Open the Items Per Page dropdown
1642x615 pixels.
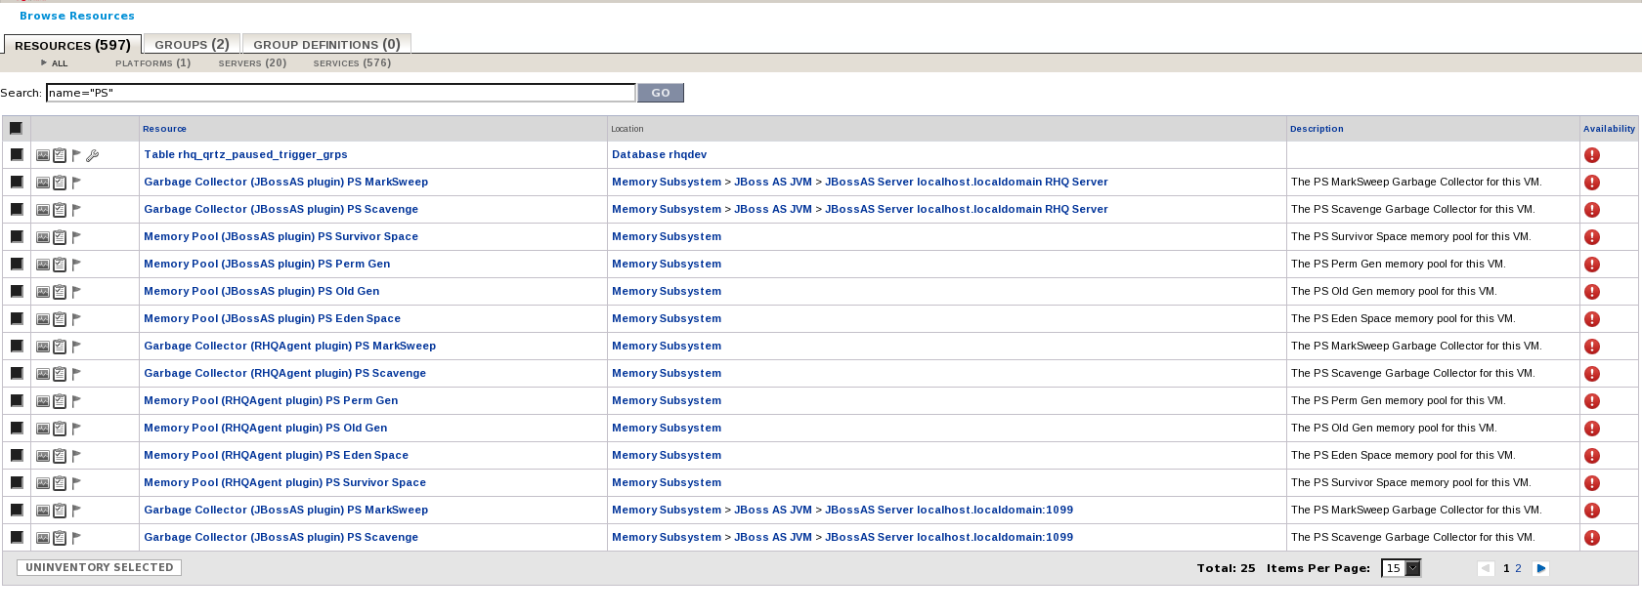[x=1401, y=568]
